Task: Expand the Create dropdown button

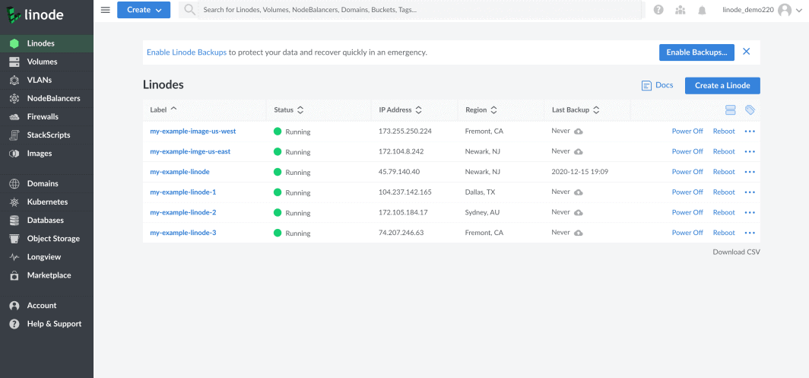Action: (144, 10)
